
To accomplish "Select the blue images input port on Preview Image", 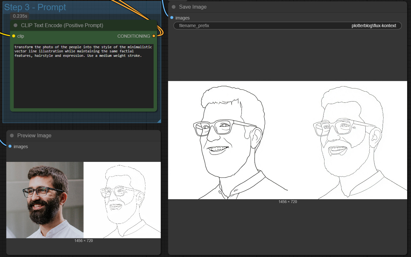I will click(10, 146).
